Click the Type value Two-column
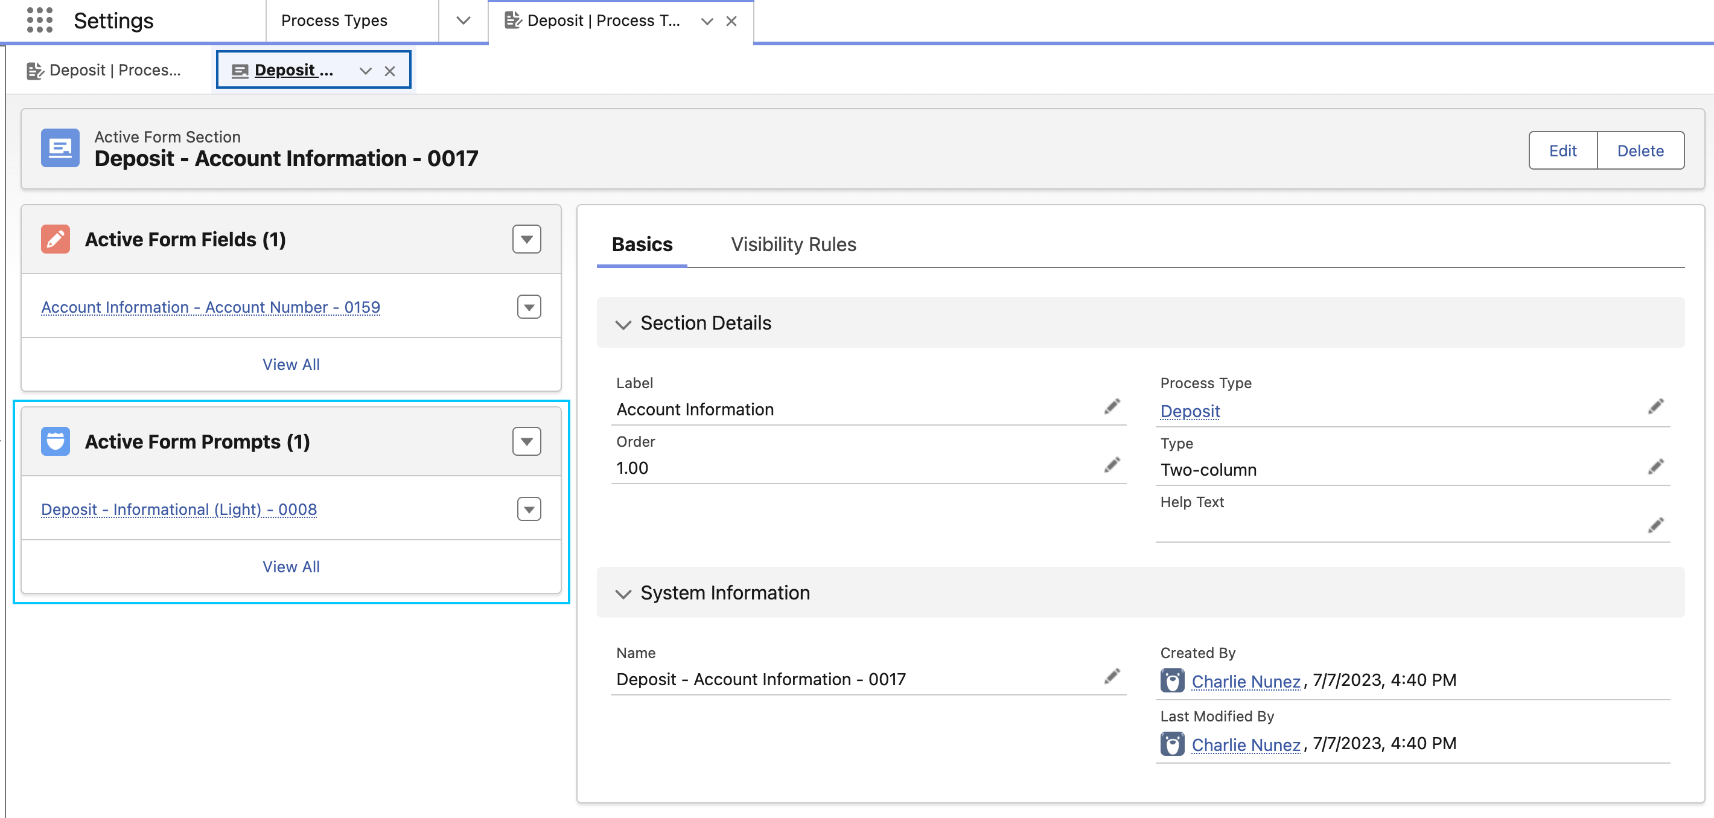 (1208, 470)
